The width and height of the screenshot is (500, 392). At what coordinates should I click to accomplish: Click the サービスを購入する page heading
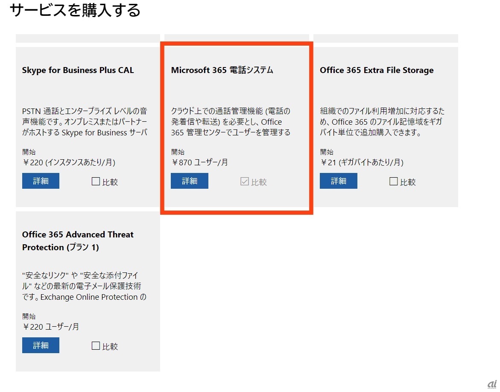click(x=75, y=10)
